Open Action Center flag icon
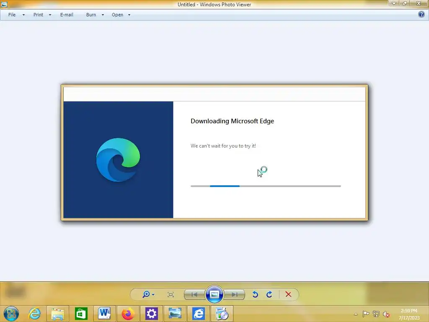Image resolution: width=429 pixels, height=322 pixels. coord(366,314)
